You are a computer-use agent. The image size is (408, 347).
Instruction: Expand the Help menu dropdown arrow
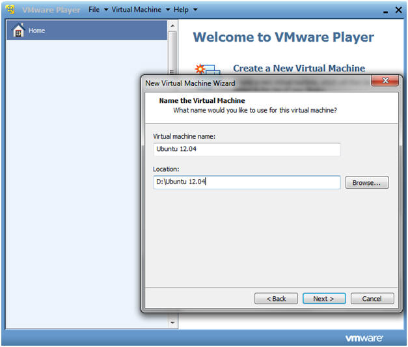point(195,10)
